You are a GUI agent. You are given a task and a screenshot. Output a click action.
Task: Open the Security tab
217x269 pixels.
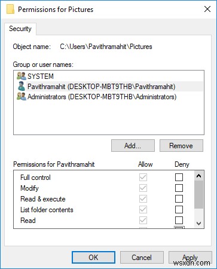(20, 29)
